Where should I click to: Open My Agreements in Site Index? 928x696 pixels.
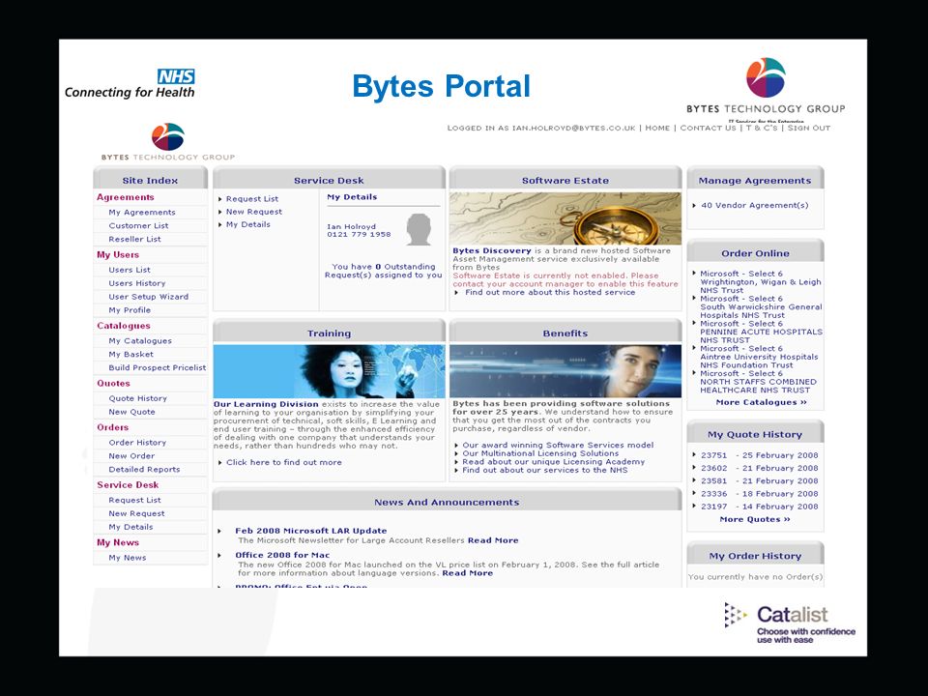(142, 212)
